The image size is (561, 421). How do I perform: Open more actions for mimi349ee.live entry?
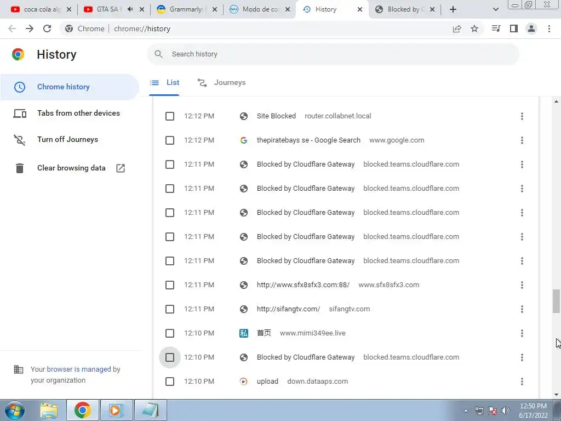[522, 333]
